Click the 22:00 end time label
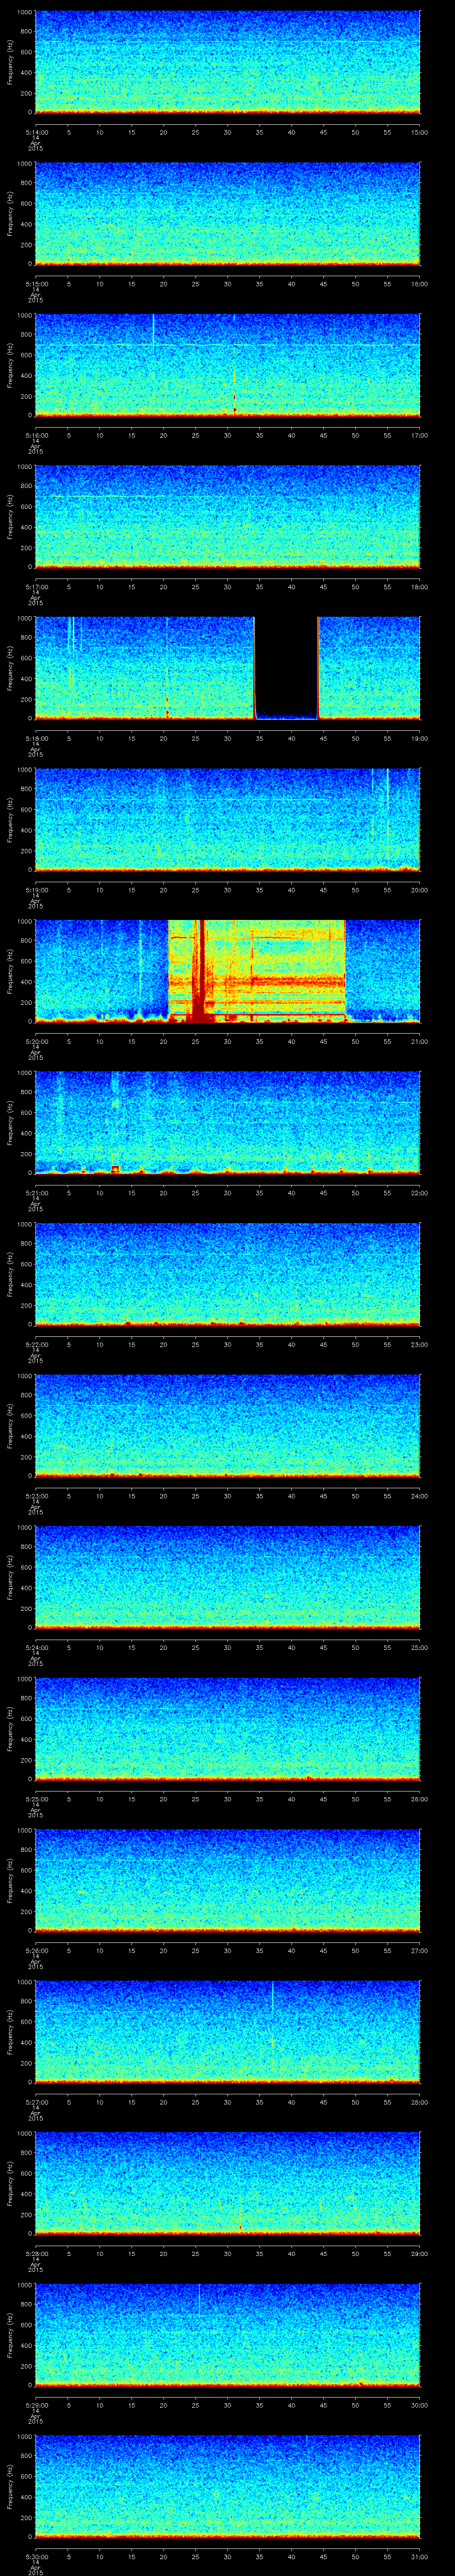Screen dimensions: 455x2576 tap(420, 1193)
